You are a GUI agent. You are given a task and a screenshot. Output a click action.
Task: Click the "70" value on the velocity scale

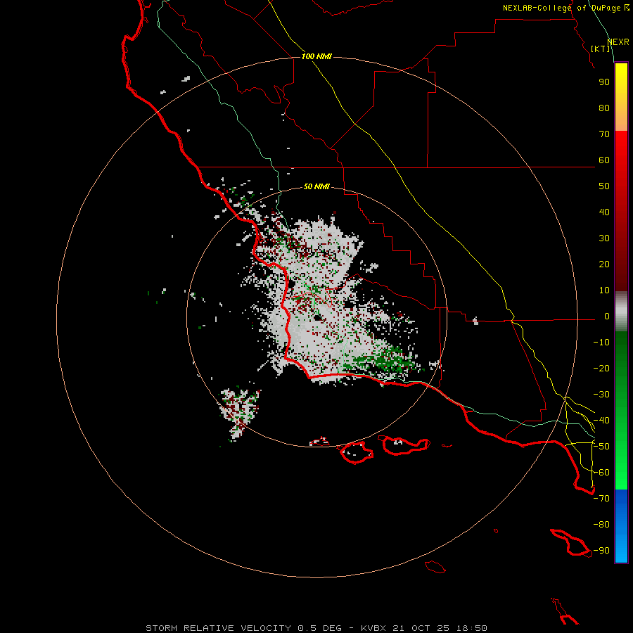604,134
